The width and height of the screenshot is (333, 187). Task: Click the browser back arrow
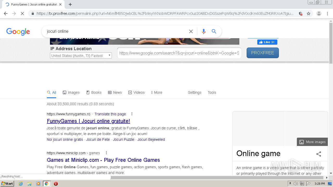[x=6, y=14]
